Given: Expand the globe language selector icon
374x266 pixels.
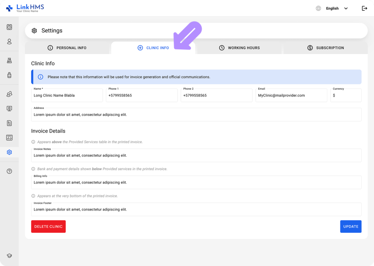Looking at the screenshot, I should tap(317, 8).
